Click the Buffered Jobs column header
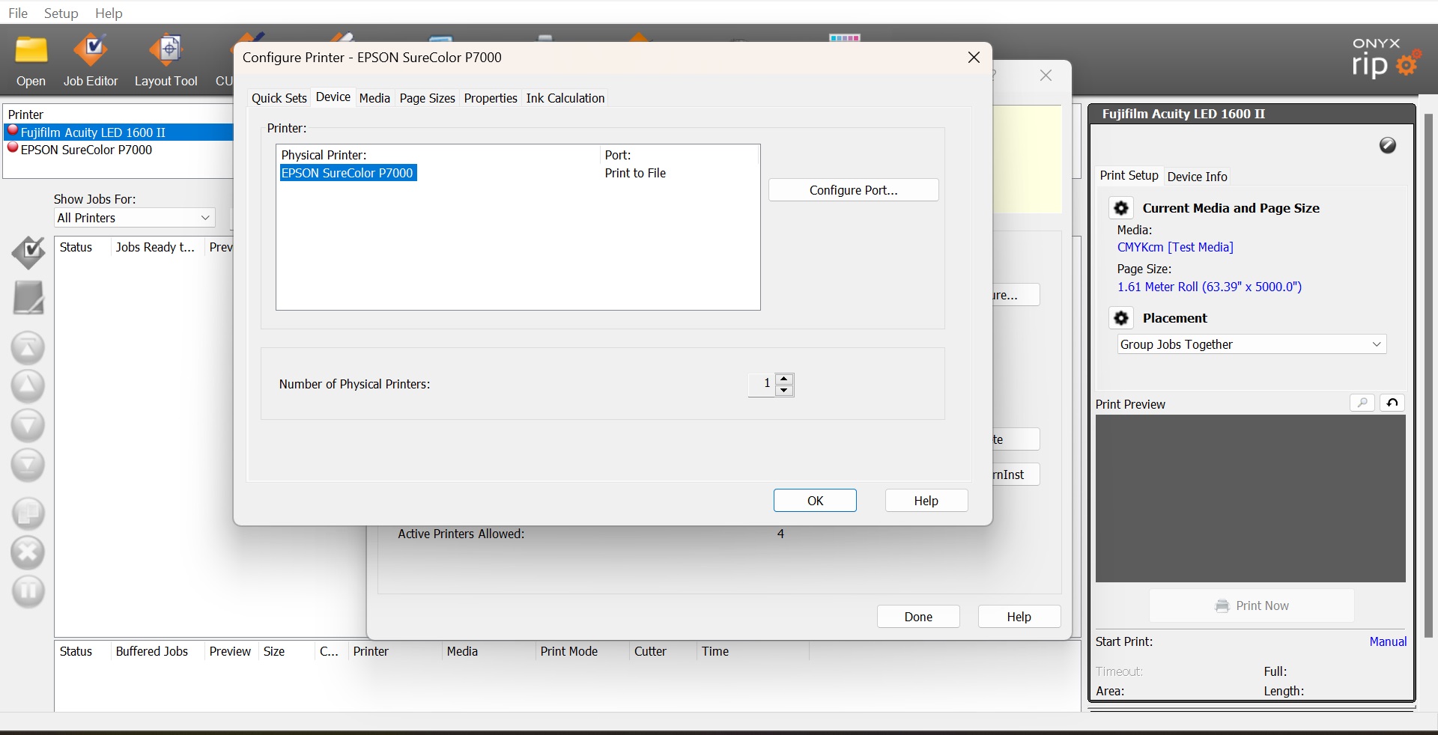 coord(157,651)
